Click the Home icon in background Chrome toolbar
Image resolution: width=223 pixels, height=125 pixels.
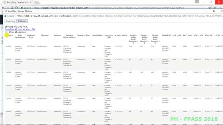(x=17, y=8)
